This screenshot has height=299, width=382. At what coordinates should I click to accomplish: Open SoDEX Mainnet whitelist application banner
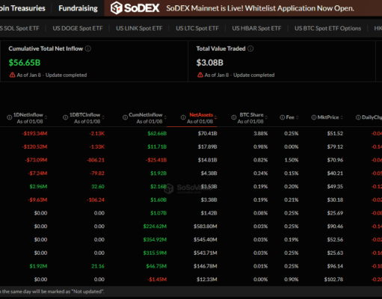point(260,8)
